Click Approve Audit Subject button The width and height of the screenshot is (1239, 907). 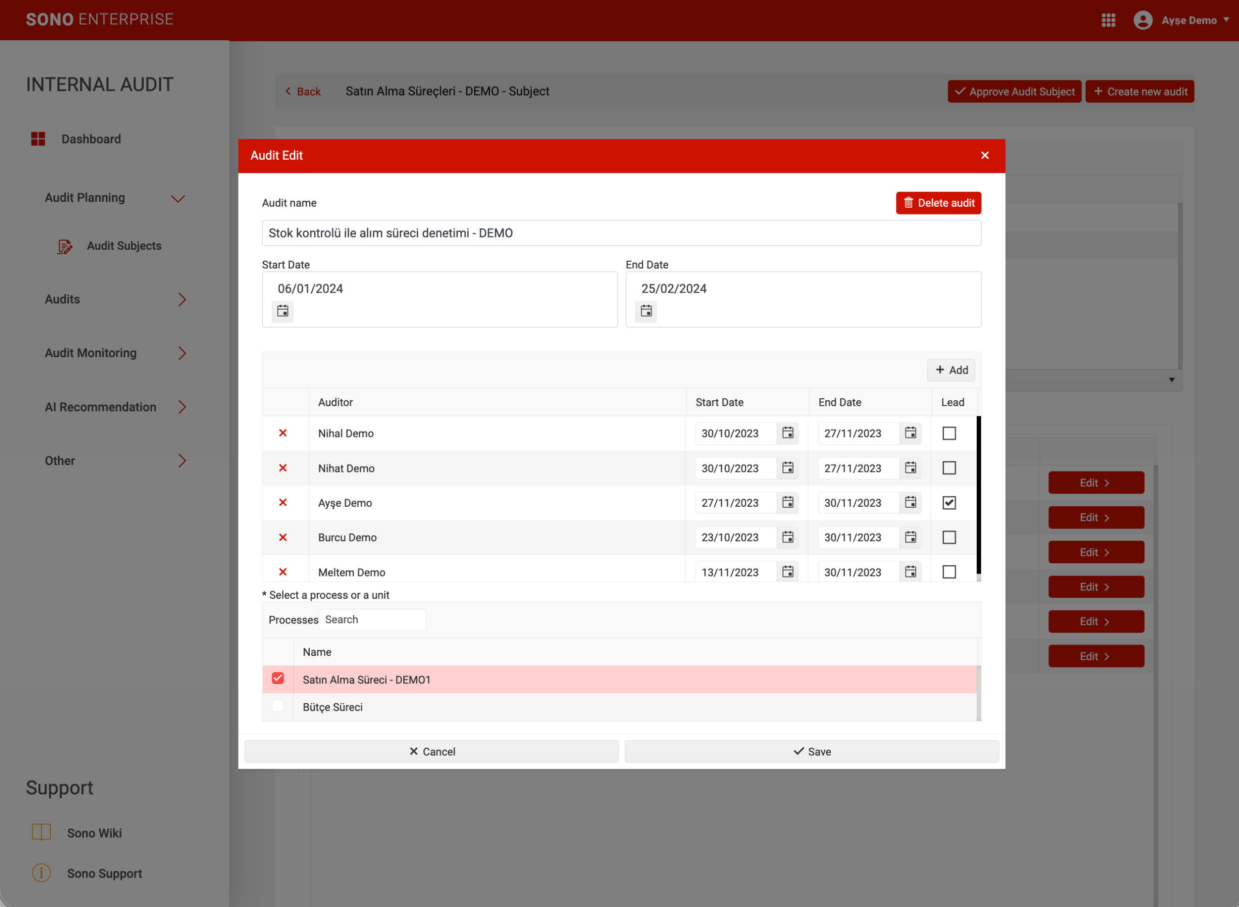pos(1014,91)
